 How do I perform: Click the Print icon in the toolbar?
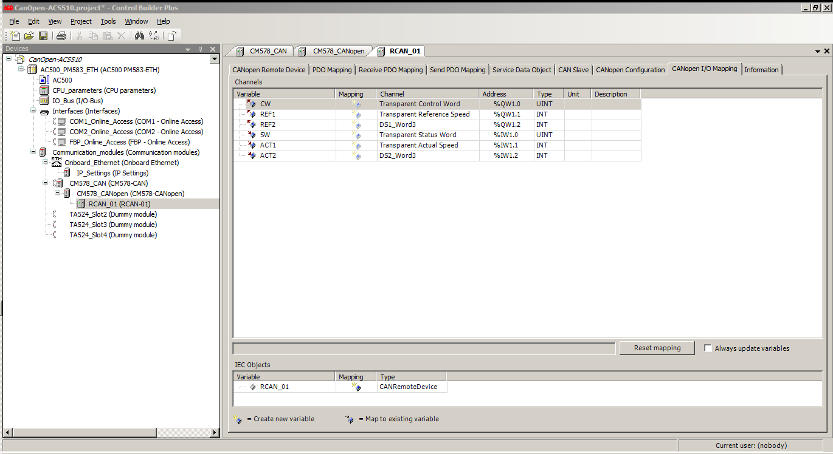coord(61,36)
